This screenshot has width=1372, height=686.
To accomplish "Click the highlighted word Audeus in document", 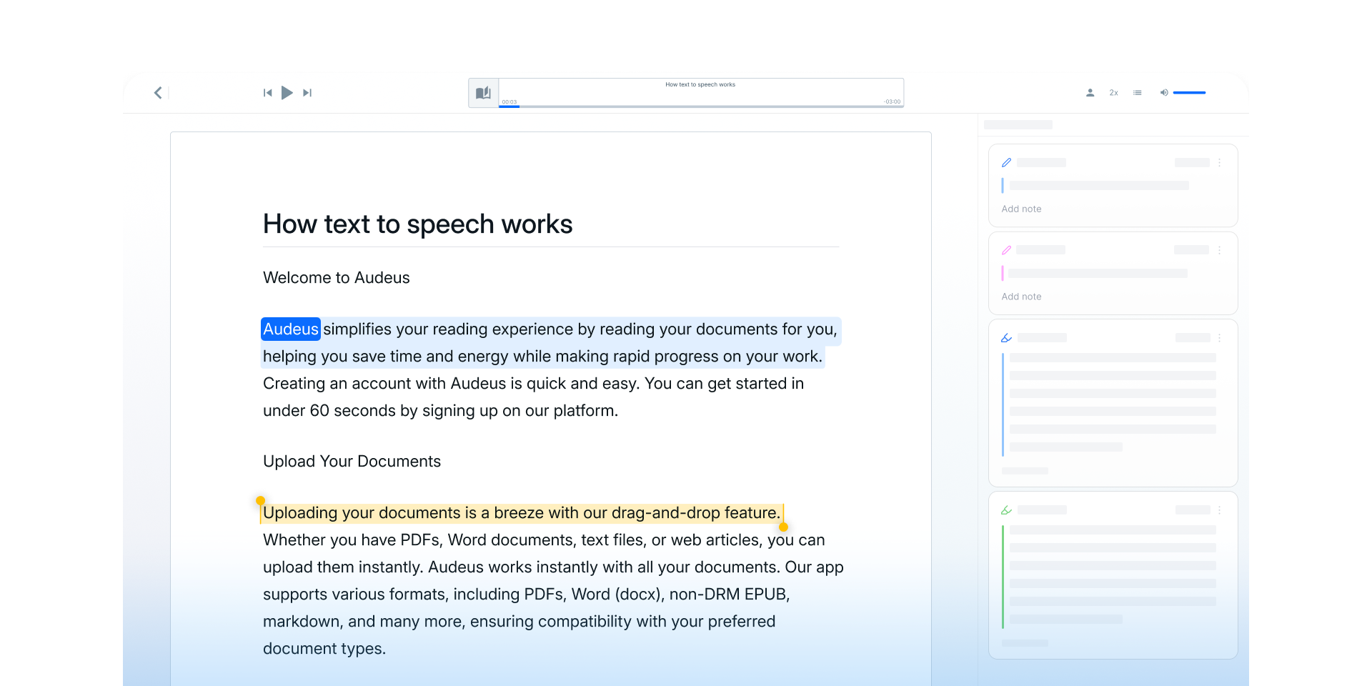I will click(290, 329).
